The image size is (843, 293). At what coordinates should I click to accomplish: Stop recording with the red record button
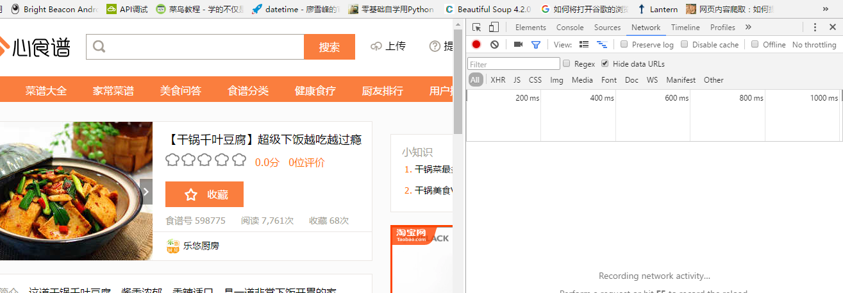coord(476,45)
